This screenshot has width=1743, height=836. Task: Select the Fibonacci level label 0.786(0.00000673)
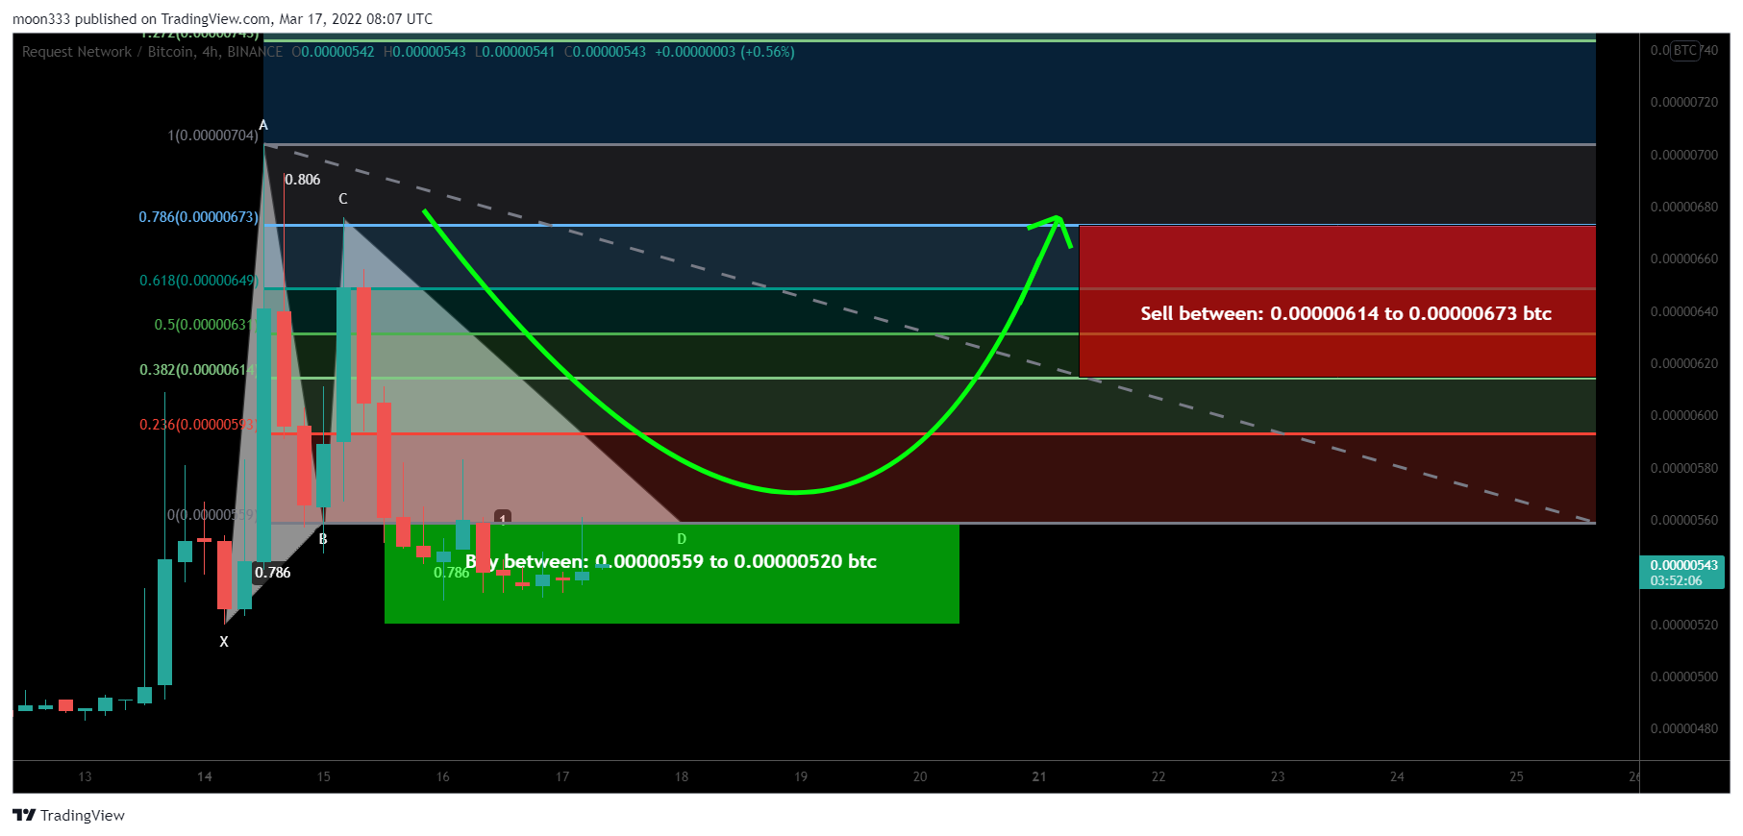[x=199, y=217]
